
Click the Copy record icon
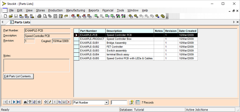[59, 102]
